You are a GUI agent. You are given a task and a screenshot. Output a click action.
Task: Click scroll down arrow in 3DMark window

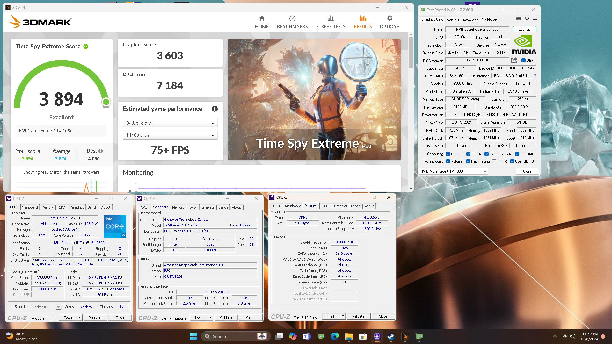[x=411, y=189]
